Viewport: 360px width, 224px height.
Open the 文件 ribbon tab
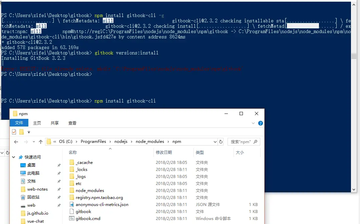pyautogui.click(x=19, y=123)
